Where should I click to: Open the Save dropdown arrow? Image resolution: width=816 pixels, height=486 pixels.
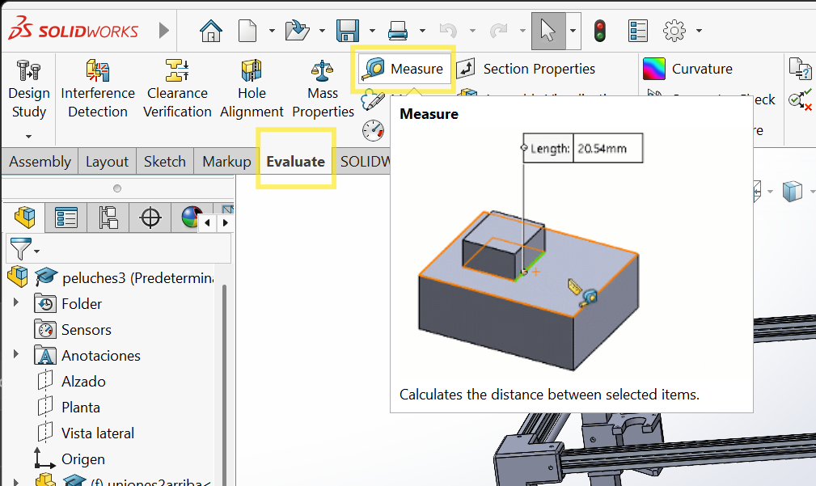pyautogui.click(x=372, y=31)
